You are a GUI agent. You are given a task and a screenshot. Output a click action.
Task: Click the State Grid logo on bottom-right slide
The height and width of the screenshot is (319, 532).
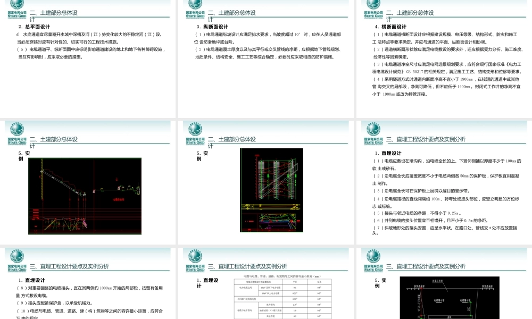point(373,261)
